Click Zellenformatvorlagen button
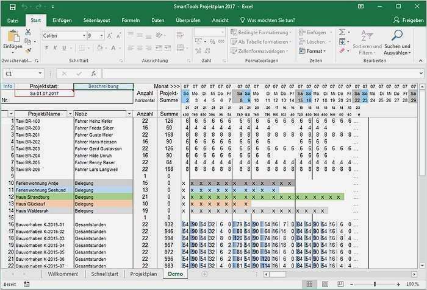 (259, 51)
